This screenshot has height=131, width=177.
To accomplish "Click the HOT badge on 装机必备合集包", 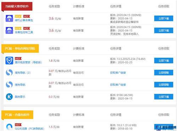I will 27,16.
